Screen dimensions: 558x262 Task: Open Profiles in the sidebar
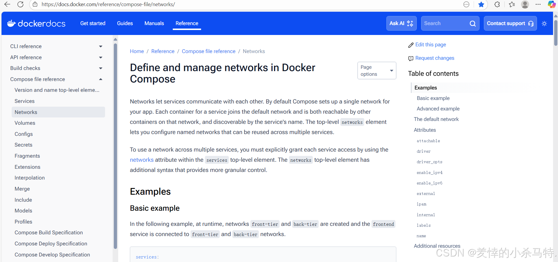tap(23, 222)
